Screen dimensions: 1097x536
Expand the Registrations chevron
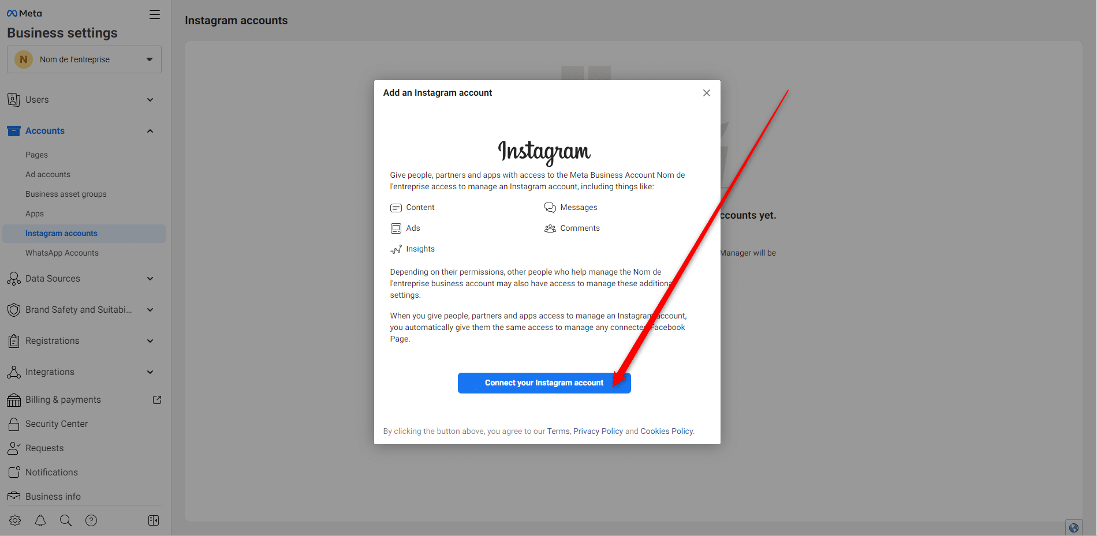150,341
